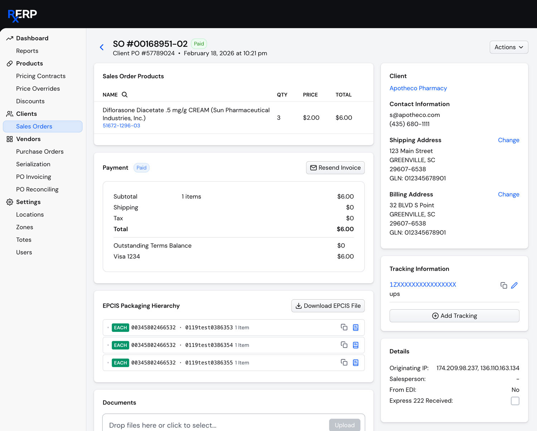The width and height of the screenshot is (537, 431).
Task: Expand the first EACH packaging row
Action: point(108,328)
